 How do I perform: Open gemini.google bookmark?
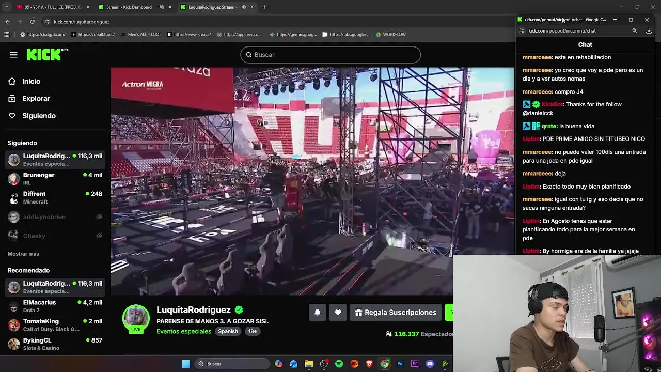(x=293, y=35)
